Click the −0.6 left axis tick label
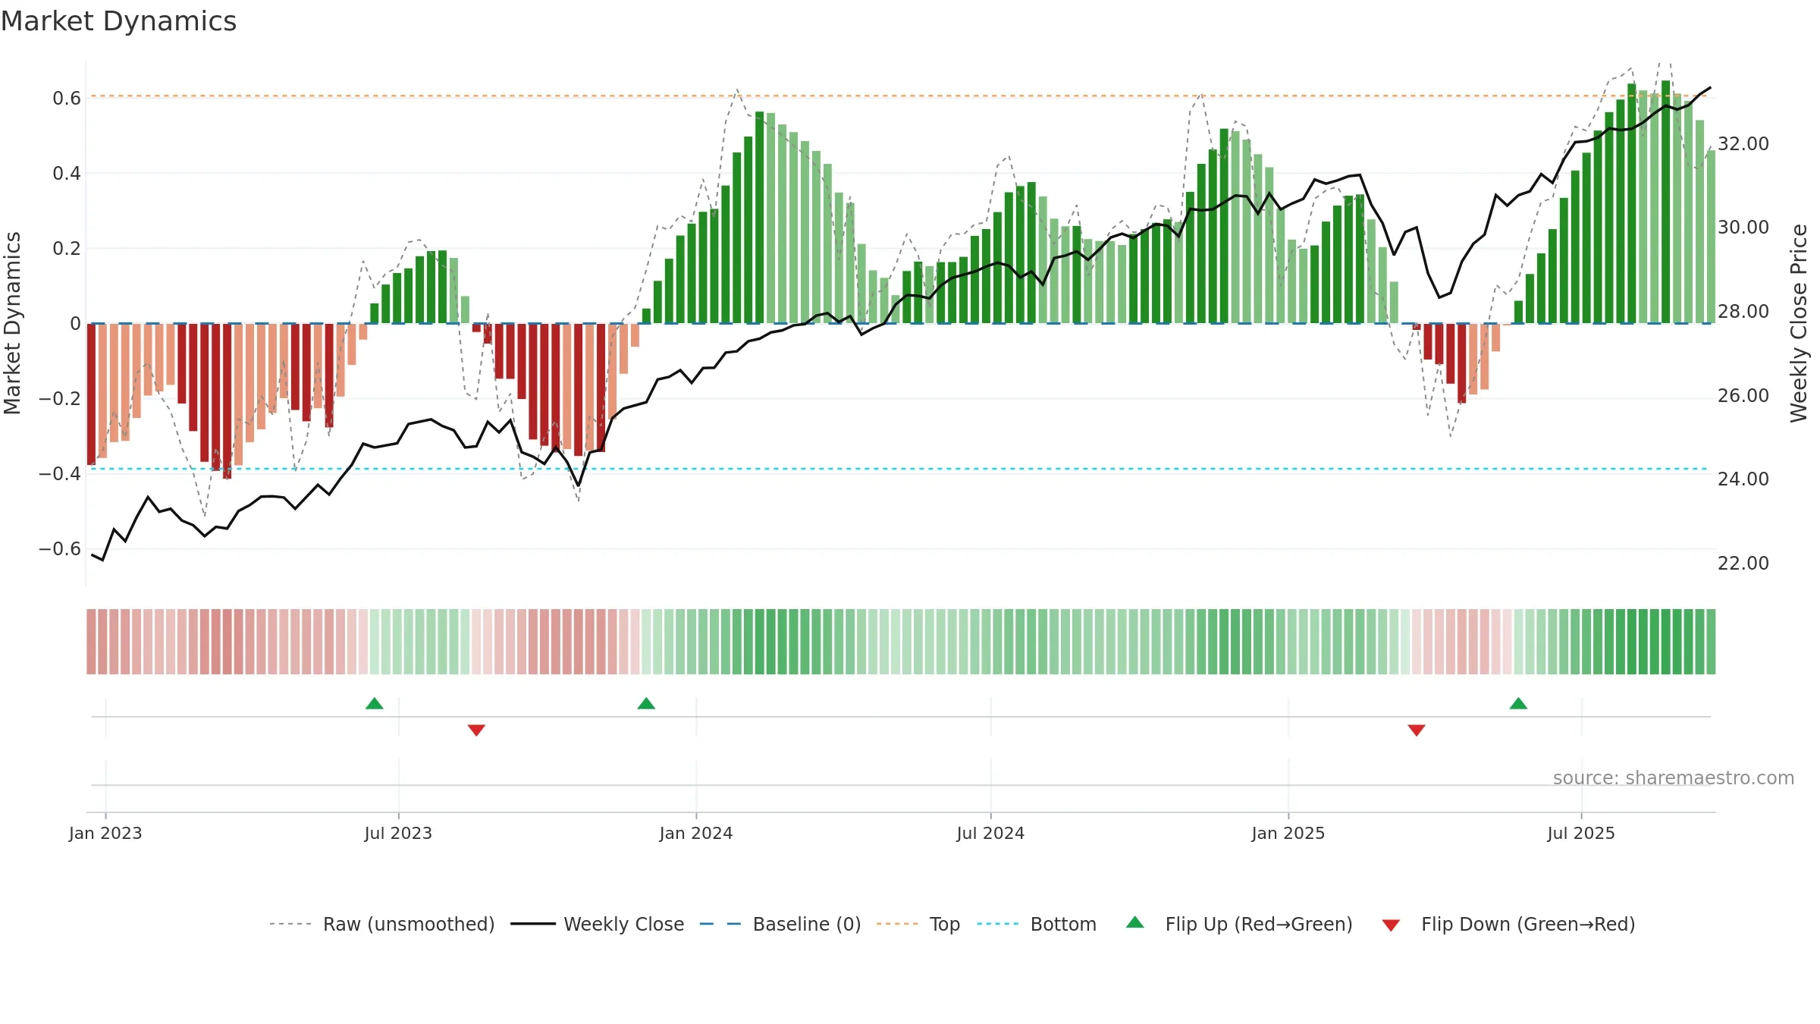This screenshot has height=1024, width=1820. tap(60, 548)
